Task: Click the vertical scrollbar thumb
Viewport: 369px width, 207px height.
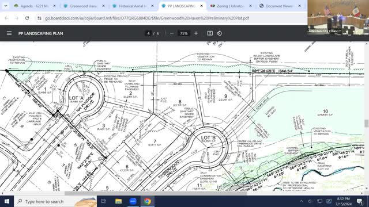Action: (x=367, y=123)
